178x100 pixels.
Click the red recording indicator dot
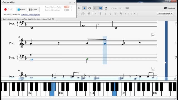pos(6,9)
